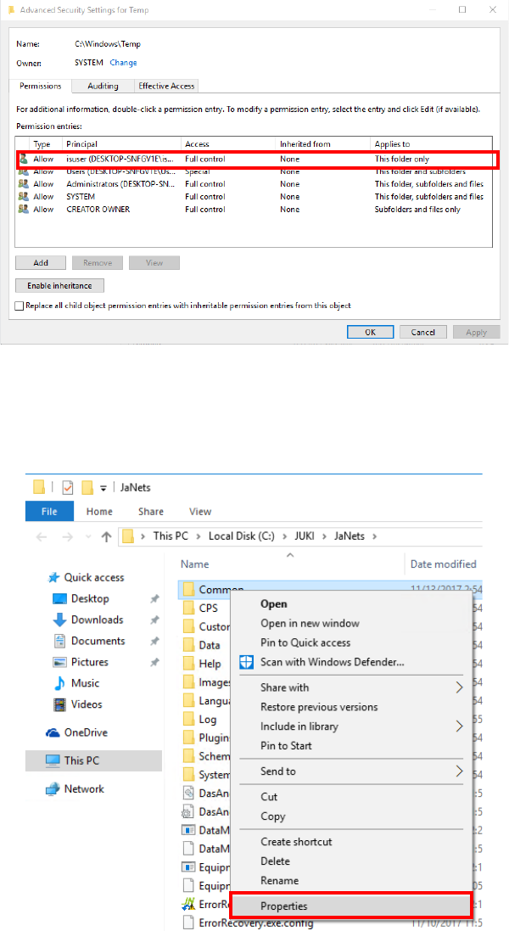This screenshot has height=931, width=509.
Task: Click the Forward arrow in Explorer
Action: [x=66, y=536]
